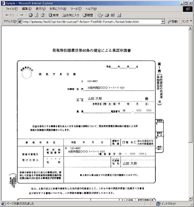
Task: Click applicant postal code 123-4567
Action: point(92,81)
